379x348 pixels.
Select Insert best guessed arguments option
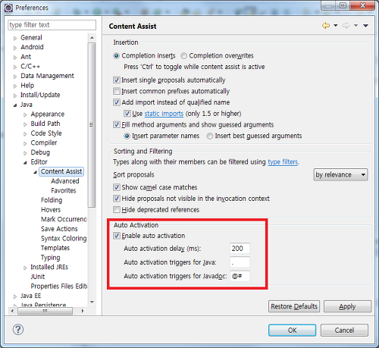210,136
